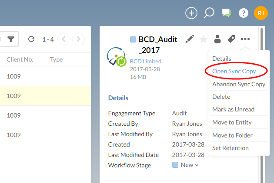Go to previous page arrow

tap(63, 39)
